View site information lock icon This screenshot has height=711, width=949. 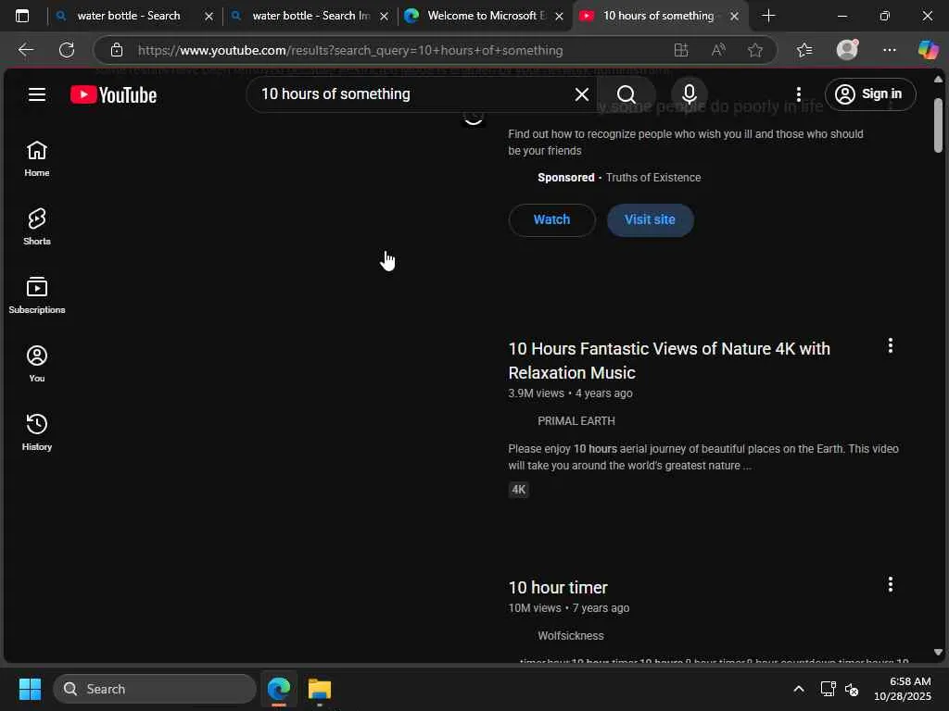pos(117,50)
